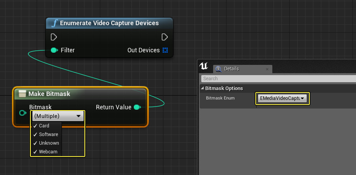Uncheck the Card option in bitmask list
The height and width of the screenshot is (175, 356).
tap(35, 126)
